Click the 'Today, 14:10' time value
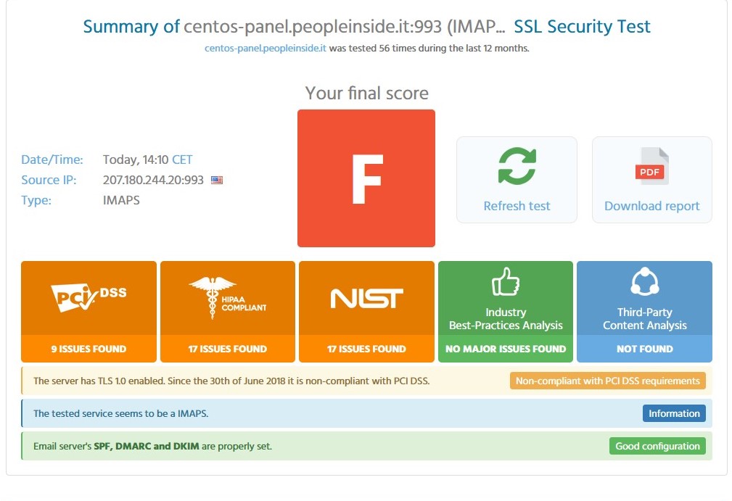Viewport: 732px width, 501px height. point(136,160)
